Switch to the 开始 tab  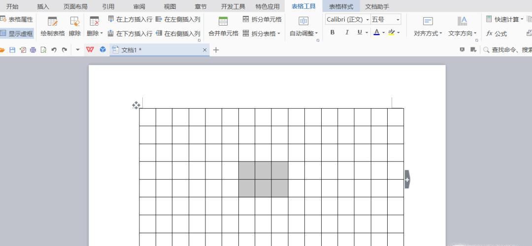point(12,6)
